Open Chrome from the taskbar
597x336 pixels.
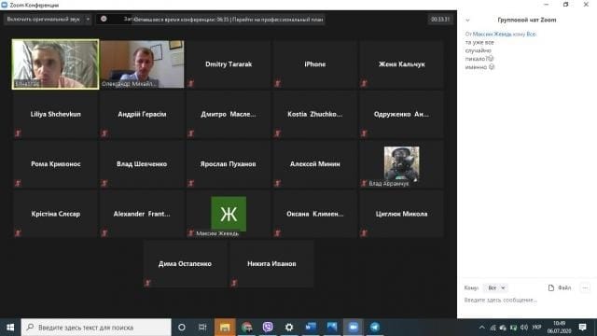pos(246,327)
